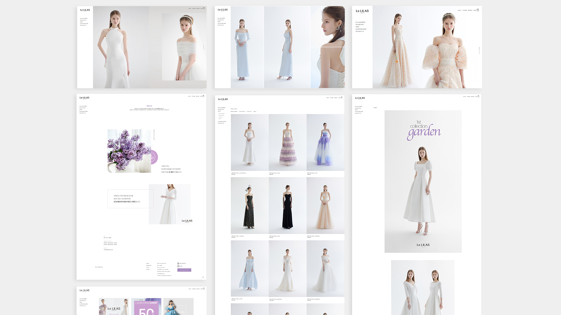
Task: Open CUSTOMER CARE in peach floral mockup sidebar
Action: 361,29
